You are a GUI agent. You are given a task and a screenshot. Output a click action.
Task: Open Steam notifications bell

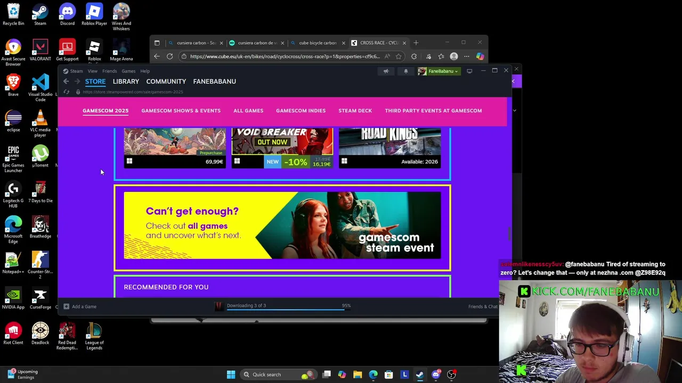click(x=405, y=71)
